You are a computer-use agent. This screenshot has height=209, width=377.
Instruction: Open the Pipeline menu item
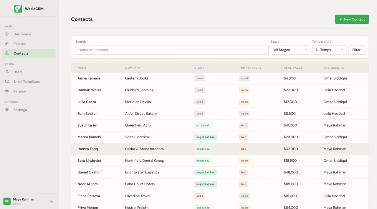pos(29,44)
